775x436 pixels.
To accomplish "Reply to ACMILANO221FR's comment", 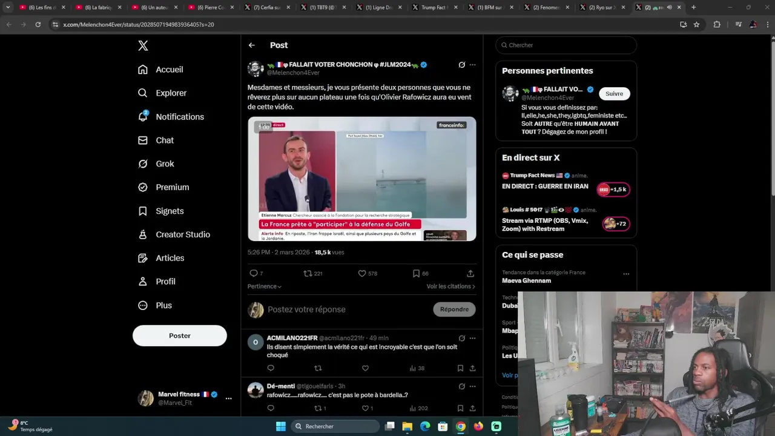I will point(271,368).
